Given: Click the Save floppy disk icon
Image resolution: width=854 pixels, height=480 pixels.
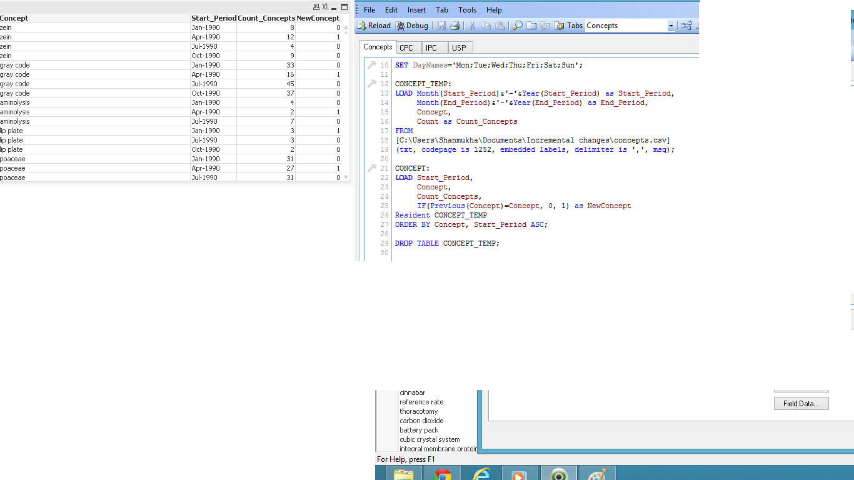Looking at the screenshot, I should click(x=441, y=26).
